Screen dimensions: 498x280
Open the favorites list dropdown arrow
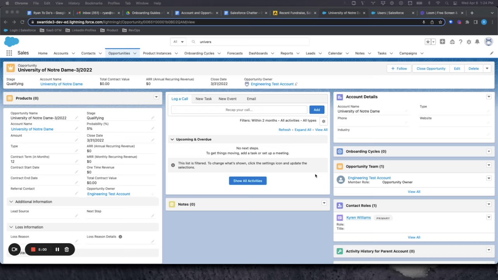click(x=433, y=42)
